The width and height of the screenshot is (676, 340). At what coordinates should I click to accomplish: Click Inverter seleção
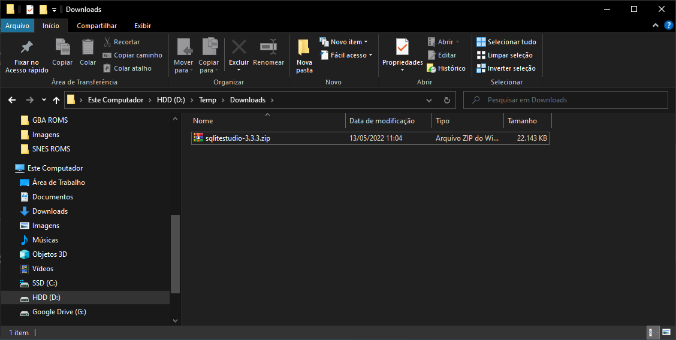coord(506,68)
